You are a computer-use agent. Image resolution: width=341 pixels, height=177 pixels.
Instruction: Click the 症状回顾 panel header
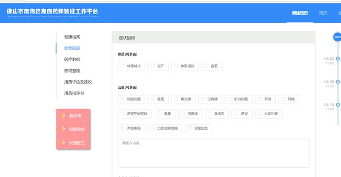[214, 38]
